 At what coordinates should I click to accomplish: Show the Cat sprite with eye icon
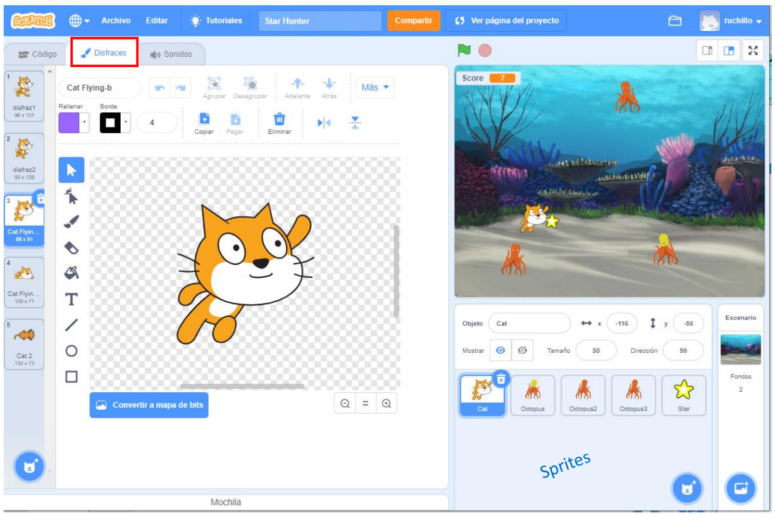pos(500,351)
